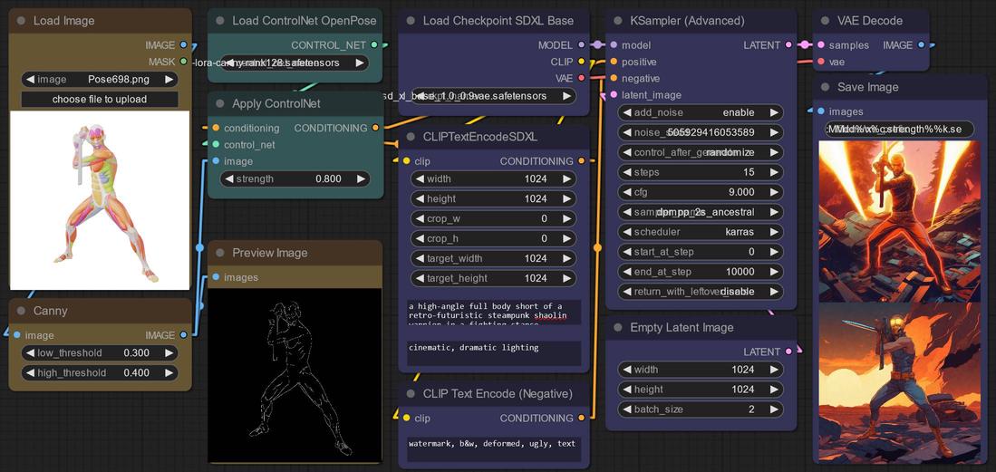Increase ControlNet strength with right arrow
The width and height of the screenshot is (996, 472).
point(361,179)
